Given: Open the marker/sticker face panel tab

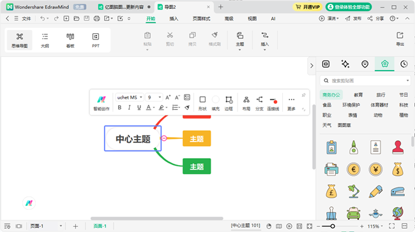Looking at the screenshot, I should point(365,64).
